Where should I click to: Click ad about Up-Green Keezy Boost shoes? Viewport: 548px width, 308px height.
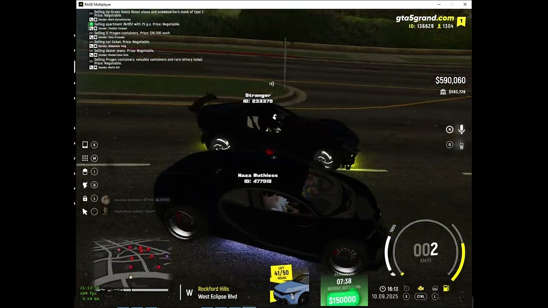149,14
